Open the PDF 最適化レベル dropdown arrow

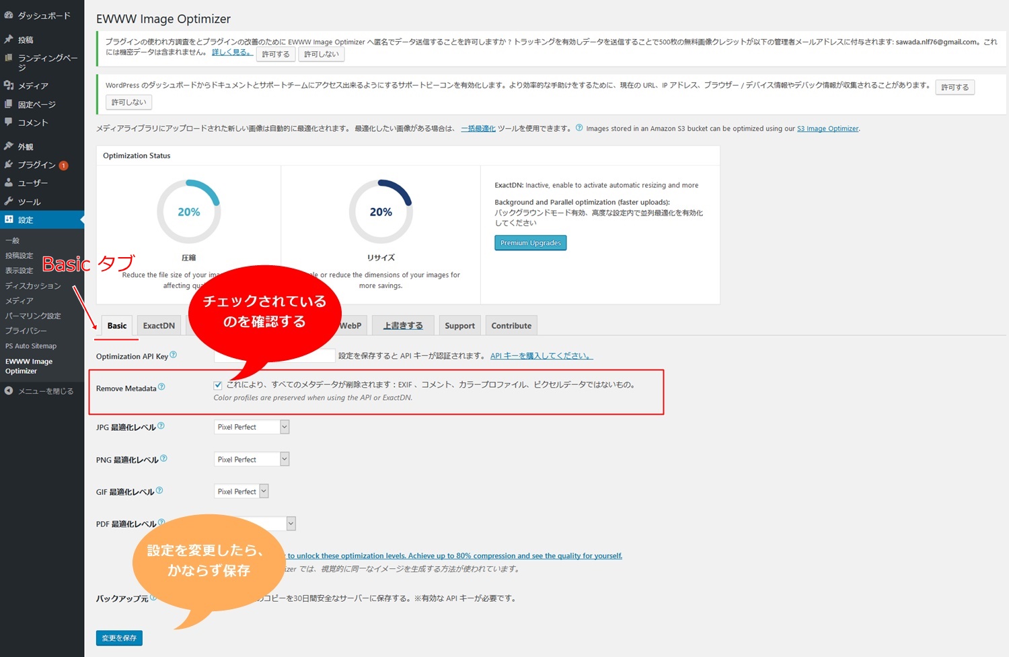tap(291, 523)
